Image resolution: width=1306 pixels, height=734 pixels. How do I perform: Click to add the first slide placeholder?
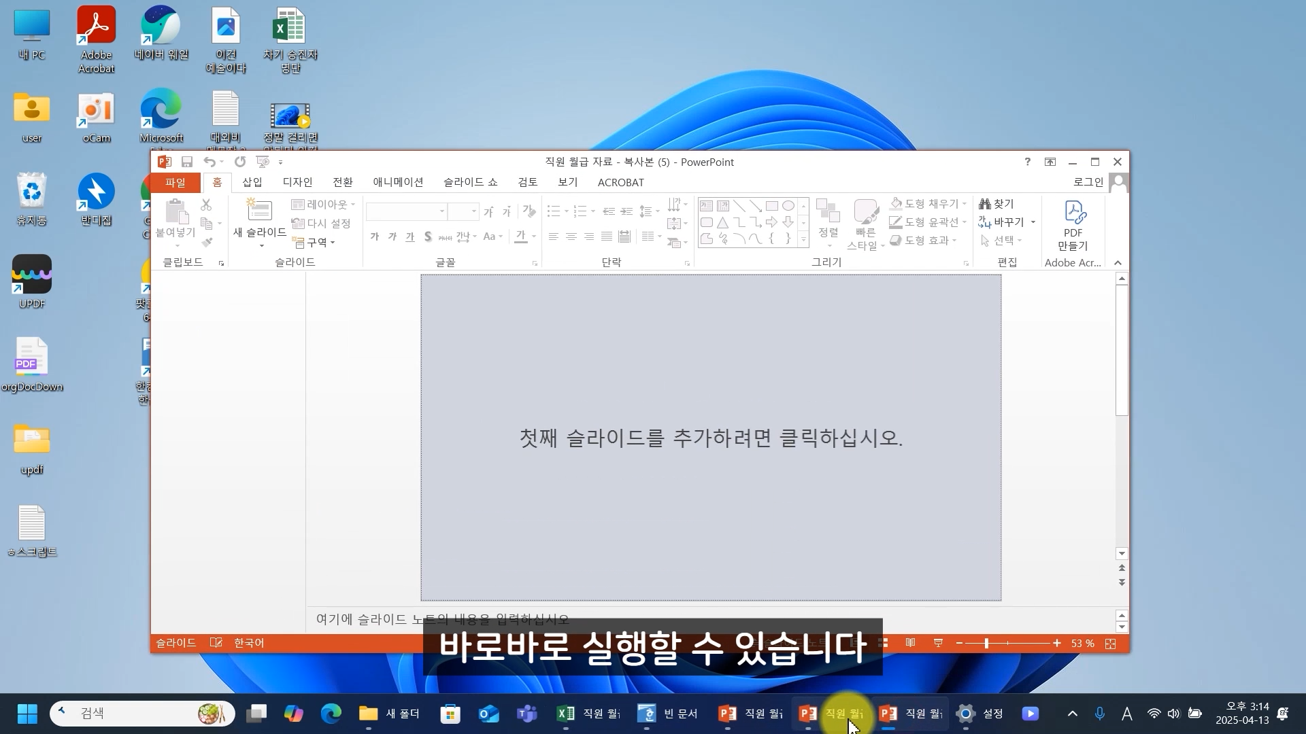point(710,438)
